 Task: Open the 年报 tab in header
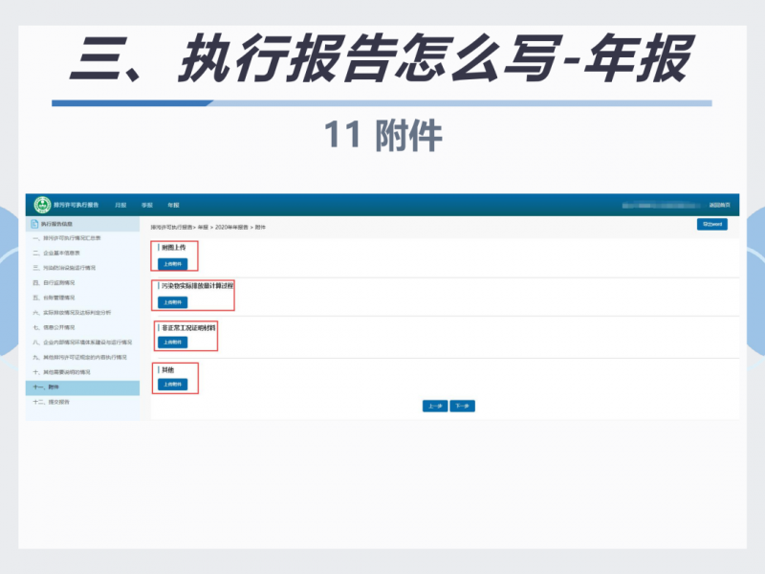[x=173, y=205]
